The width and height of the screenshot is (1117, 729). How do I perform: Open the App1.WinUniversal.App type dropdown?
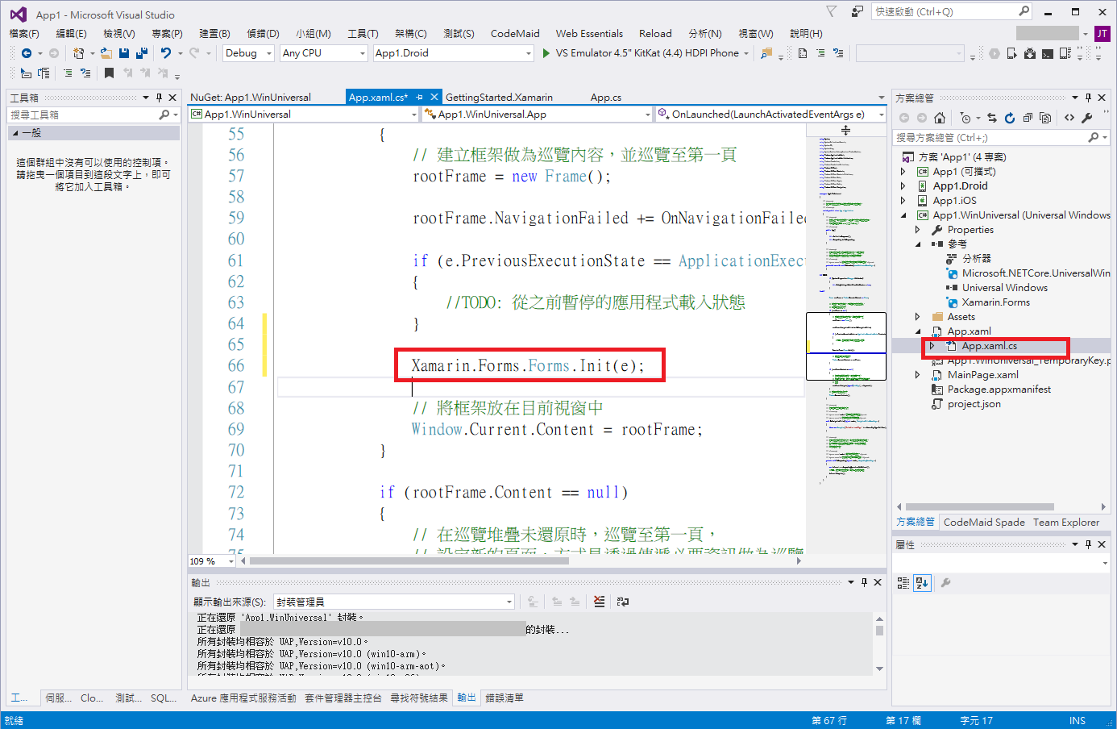coord(538,115)
